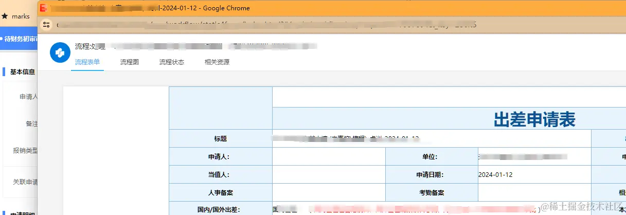
Task: Click the empty 当值人 value cell
Action: 329,174
